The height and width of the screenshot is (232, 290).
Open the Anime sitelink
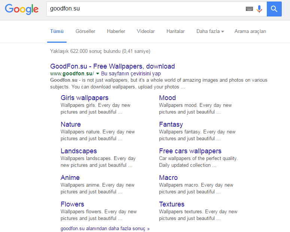tap(70, 178)
